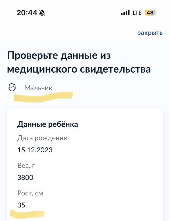Tap the white child data card
The width and height of the screenshot is (170, 221).
tap(85, 165)
